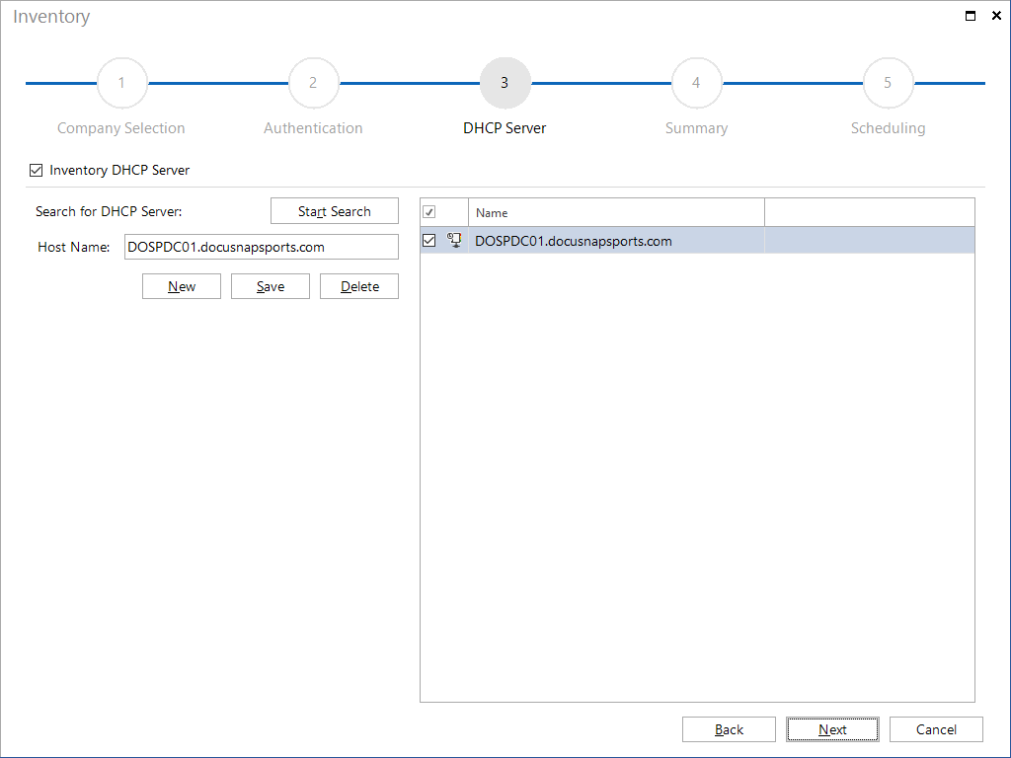Jump to step 5 Scheduling

888,83
